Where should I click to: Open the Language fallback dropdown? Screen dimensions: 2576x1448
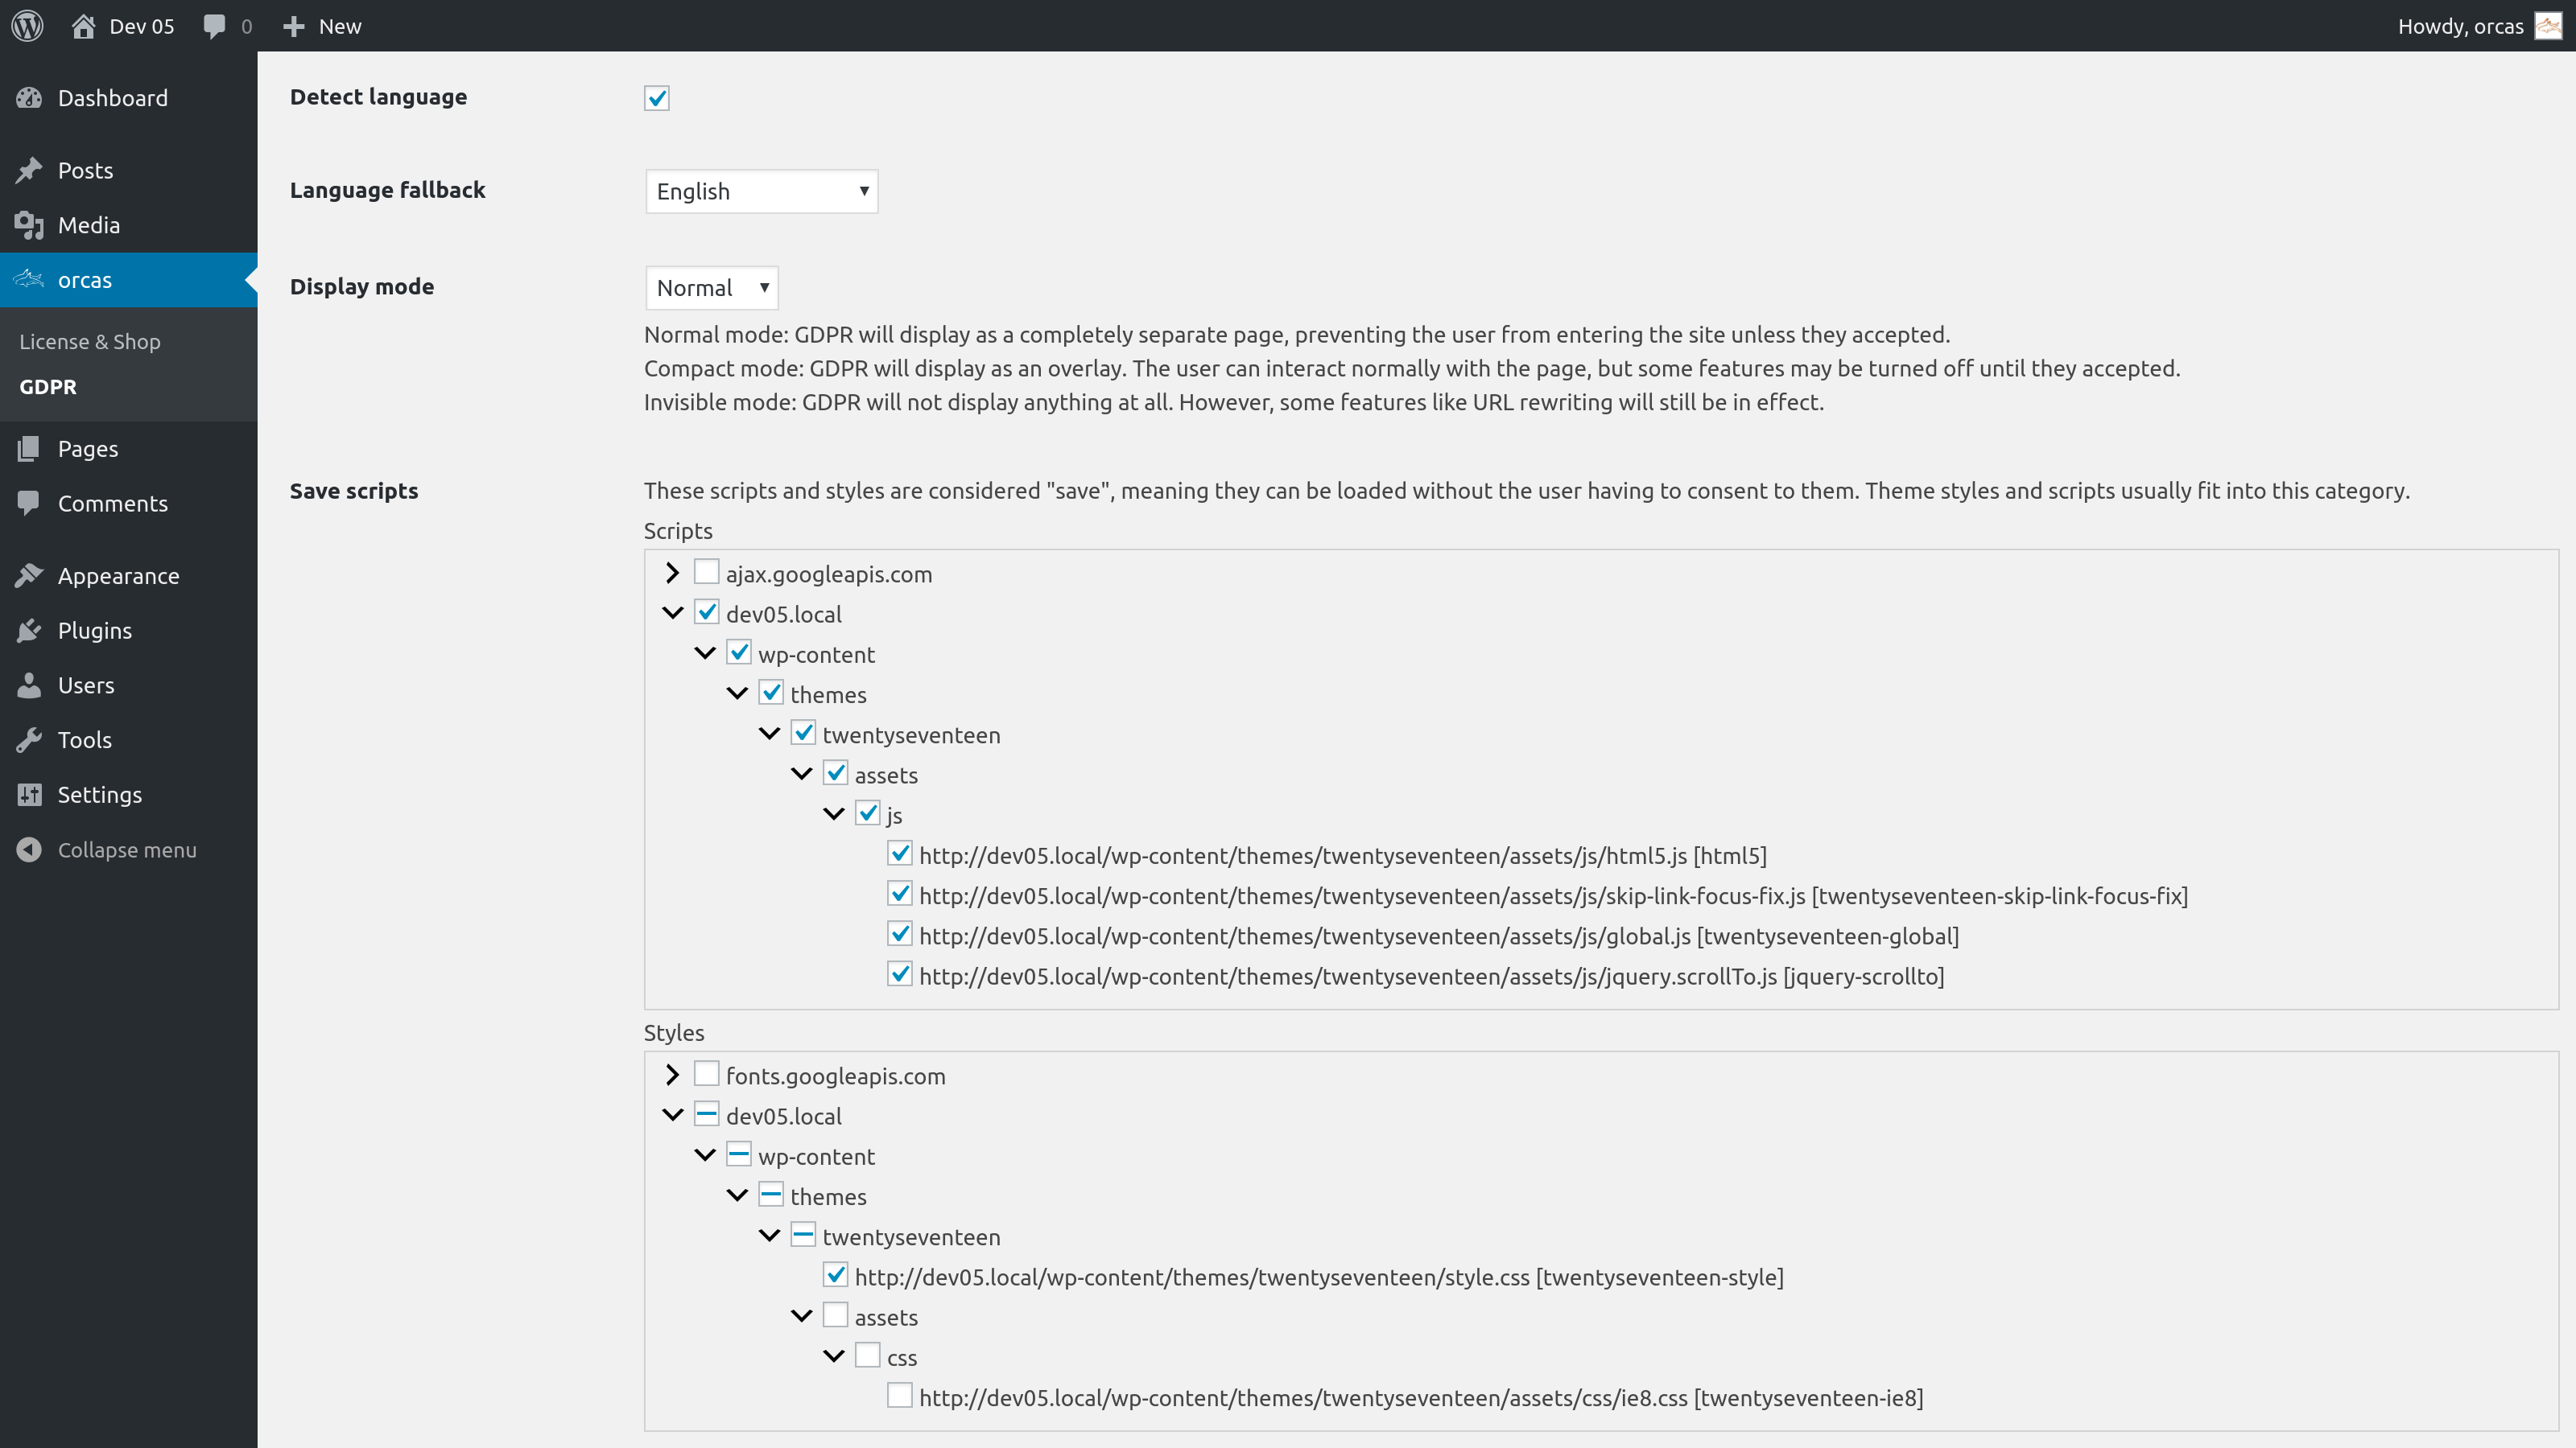click(x=761, y=191)
